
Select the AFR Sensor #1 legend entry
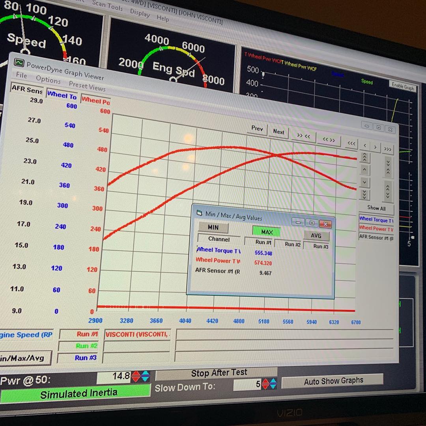376,237
